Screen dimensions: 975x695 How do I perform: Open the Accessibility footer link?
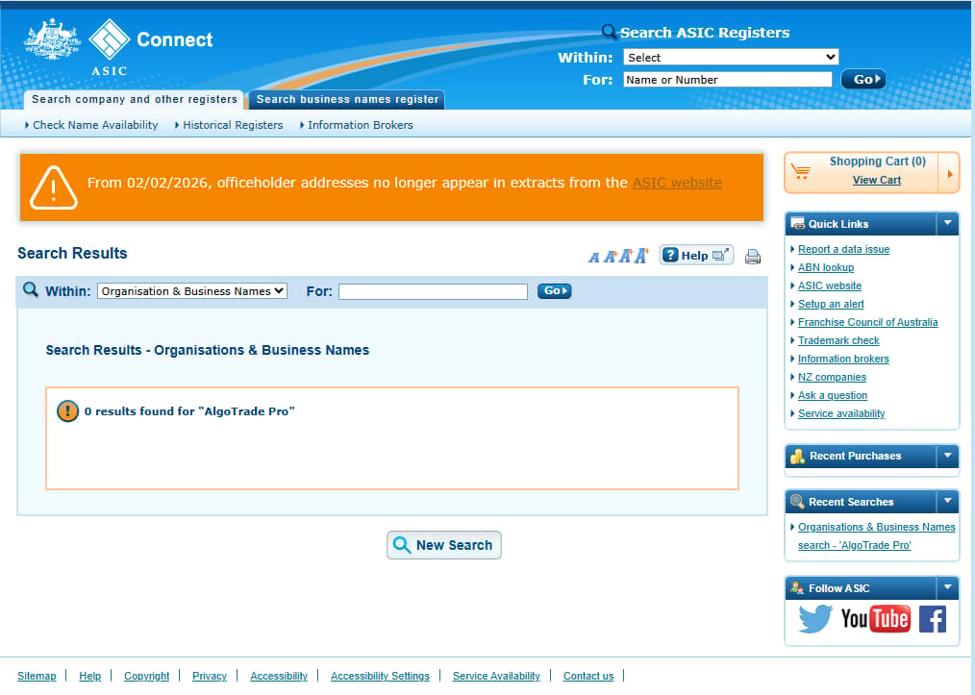pos(279,676)
